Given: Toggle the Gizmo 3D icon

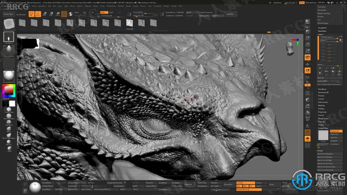Looking at the screenshot, I should 64,14.
